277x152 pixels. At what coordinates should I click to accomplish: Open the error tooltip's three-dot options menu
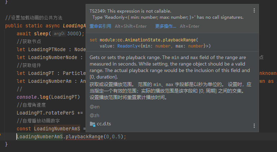coord(254,11)
